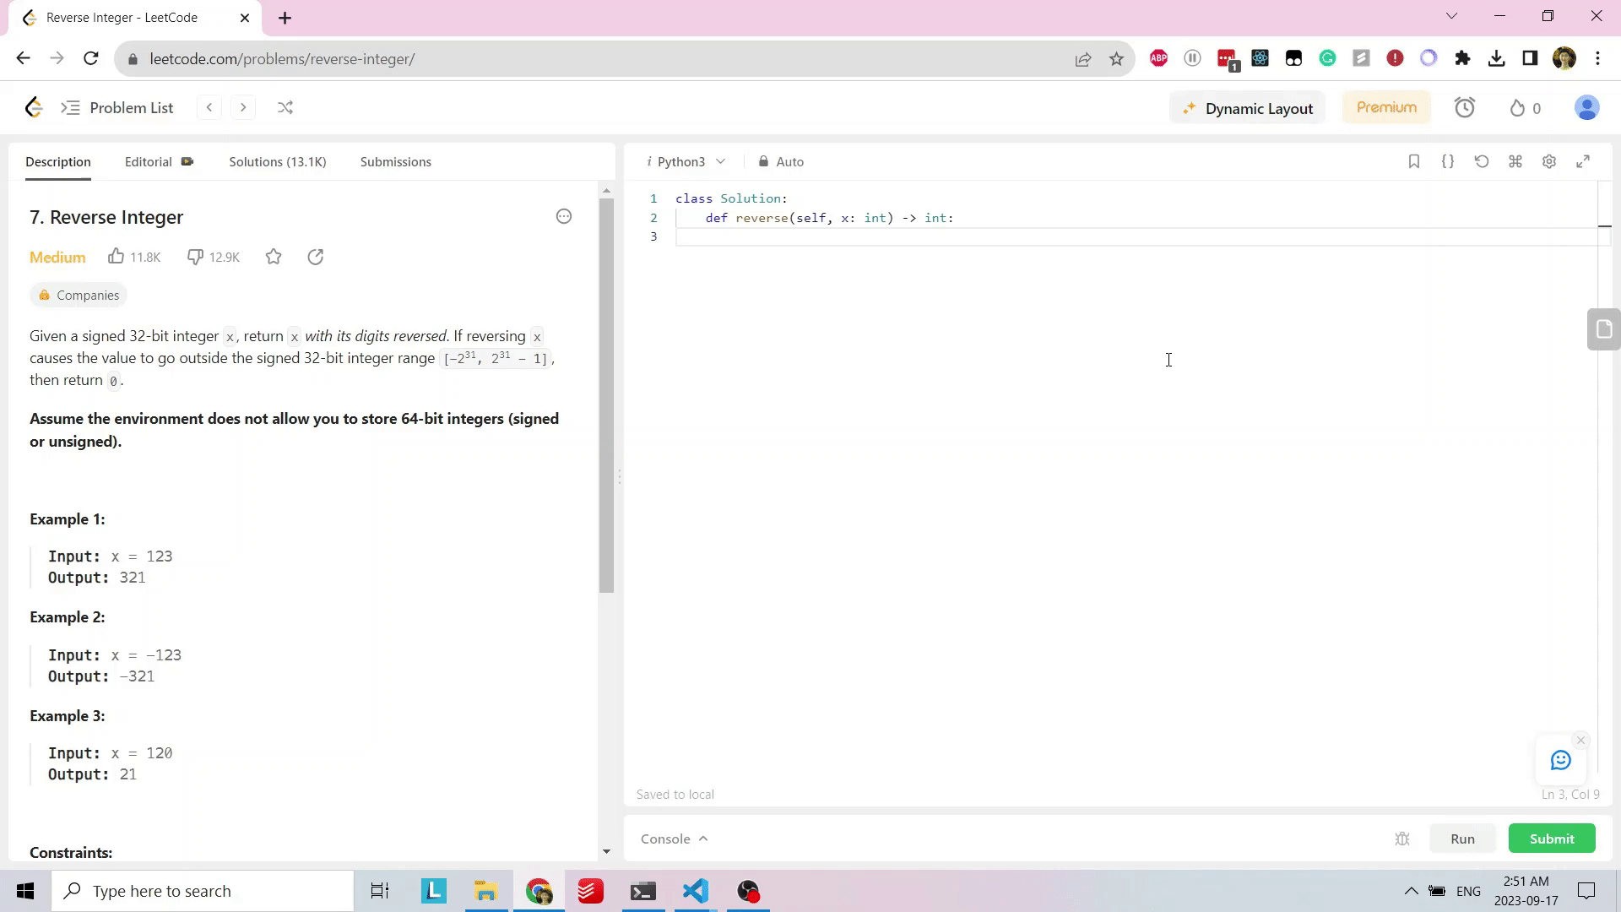Select the Python3 language dropdown
This screenshot has width=1621, height=912.
[687, 161]
